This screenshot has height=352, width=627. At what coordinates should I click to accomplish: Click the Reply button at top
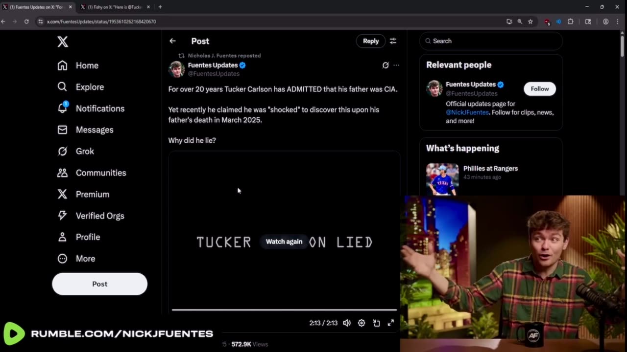tap(371, 41)
